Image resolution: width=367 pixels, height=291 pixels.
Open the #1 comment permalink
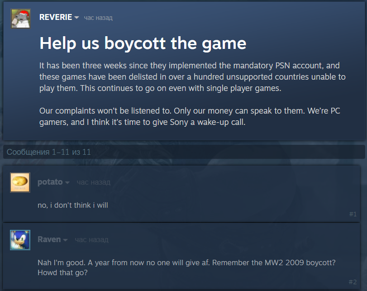coord(353,214)
